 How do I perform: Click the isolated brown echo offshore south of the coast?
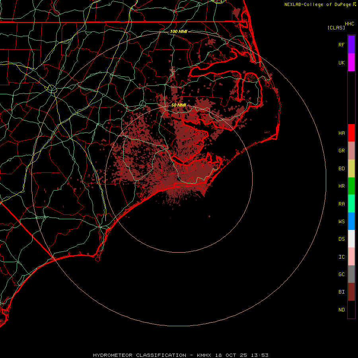209,216
